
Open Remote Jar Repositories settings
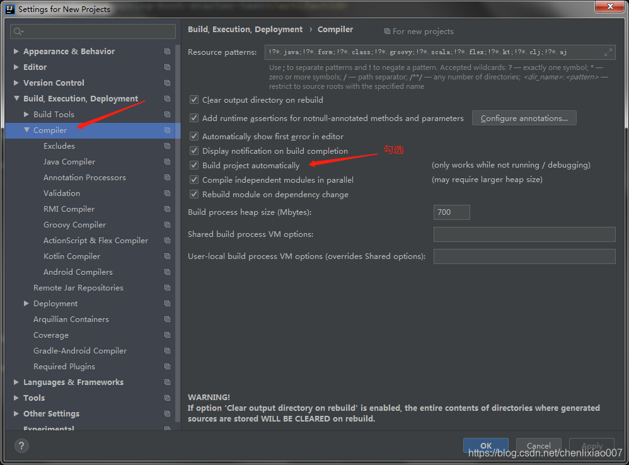(x=78, y=288)
